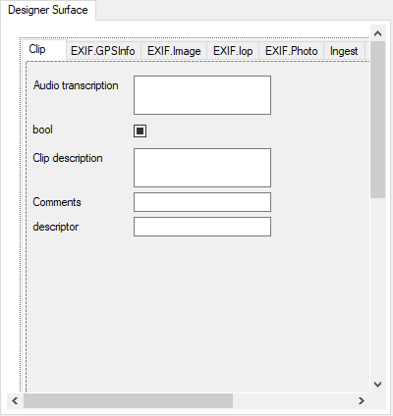Switch to the EXIF.Photo tab
The width and height of the screenshot is (393, 416).
pos(291,51)
